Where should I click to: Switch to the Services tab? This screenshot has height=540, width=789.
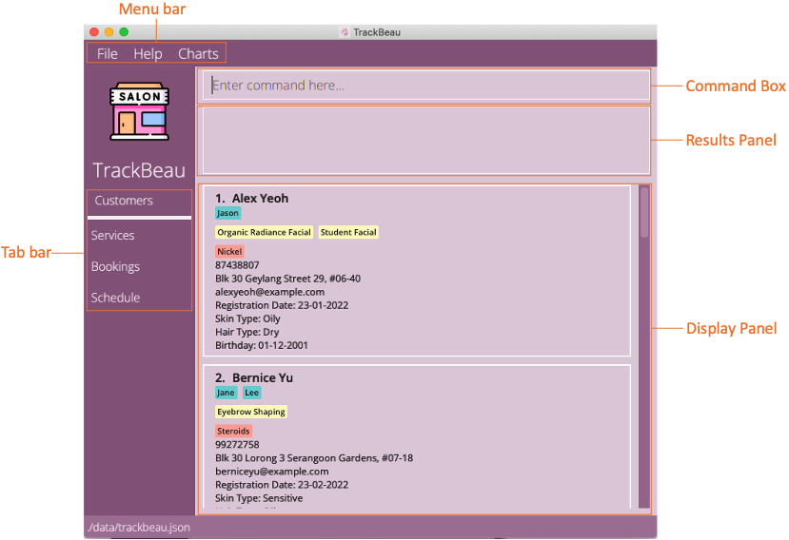click(x=112, y=236)
